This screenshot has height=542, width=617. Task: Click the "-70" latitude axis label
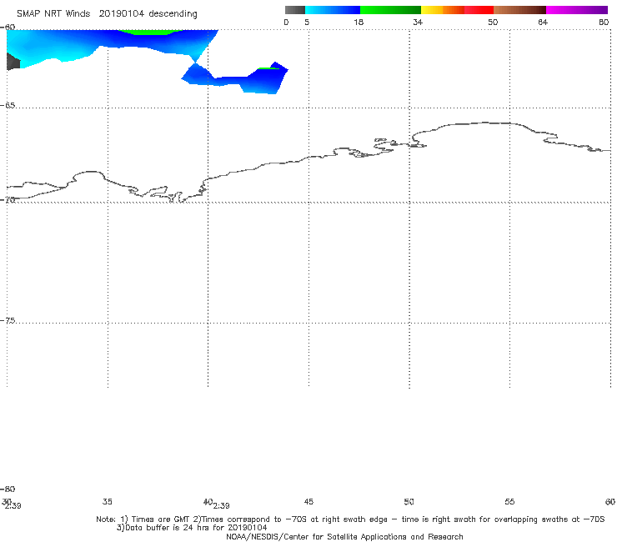tap(8, 199)
